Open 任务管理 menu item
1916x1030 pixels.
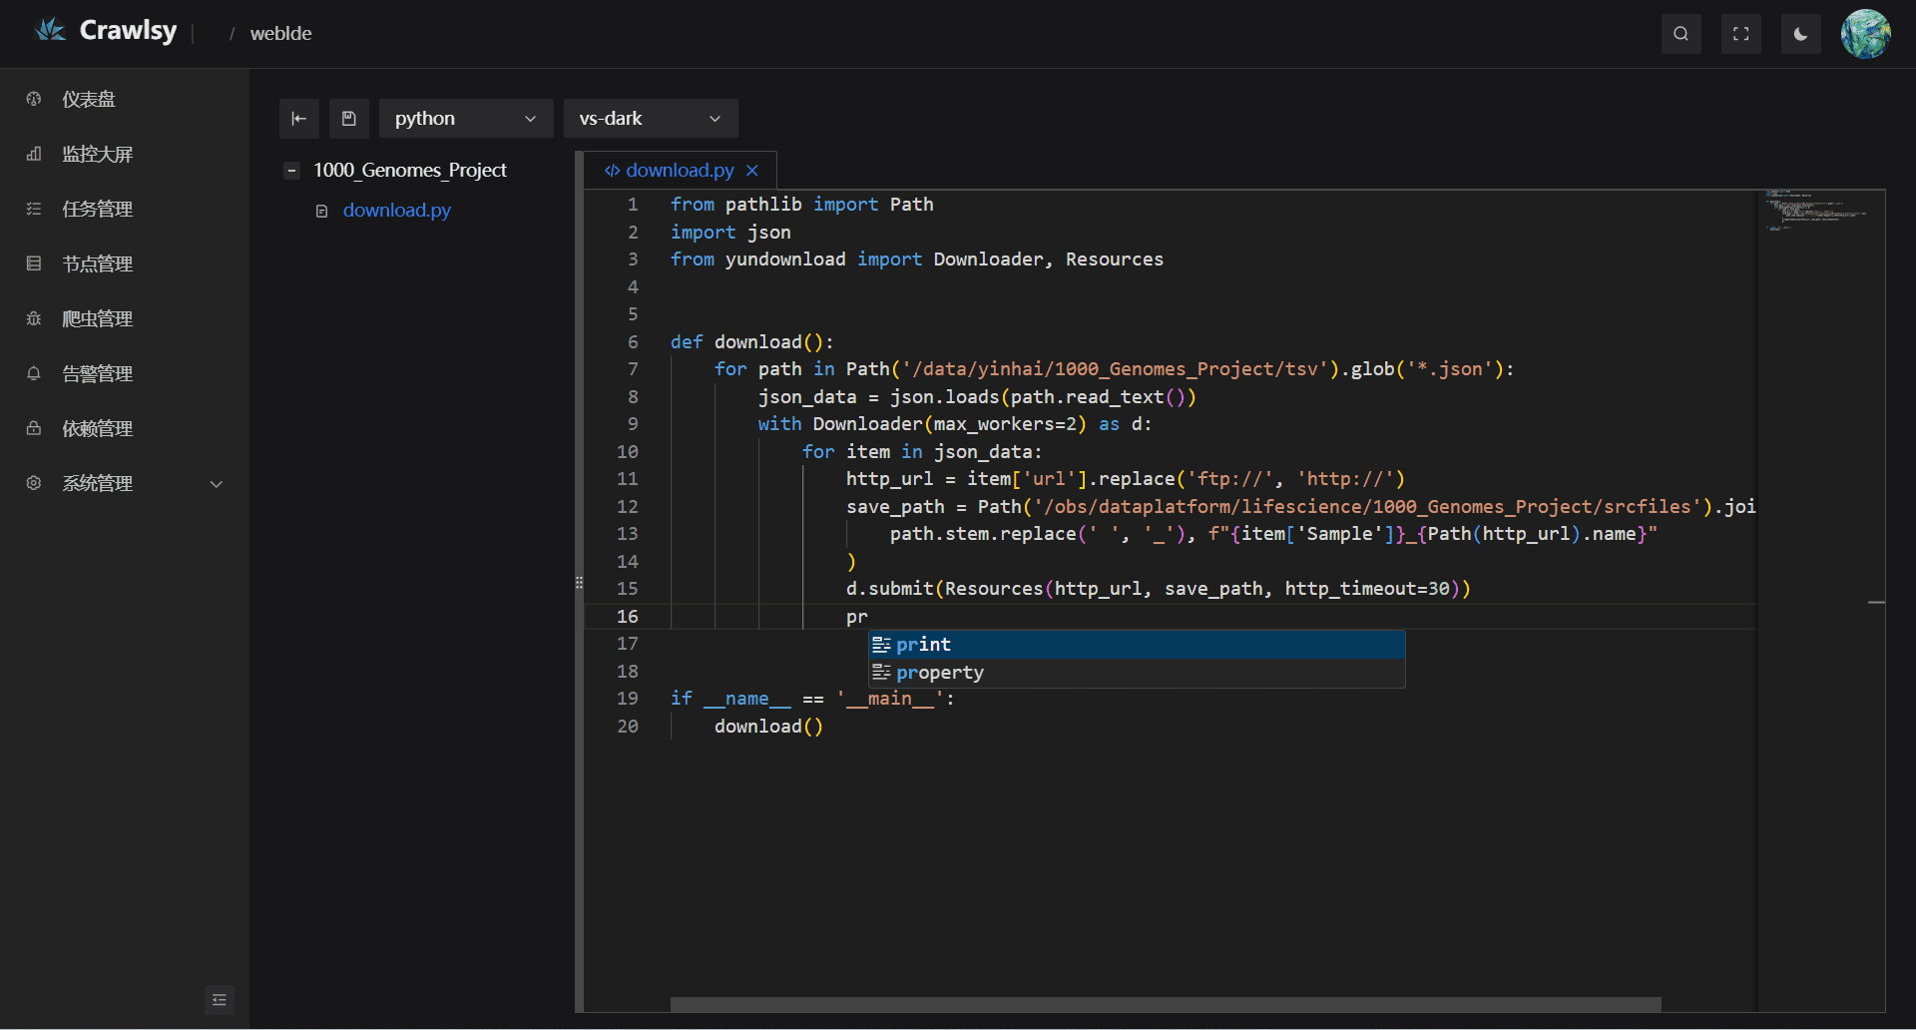[97, 209]
